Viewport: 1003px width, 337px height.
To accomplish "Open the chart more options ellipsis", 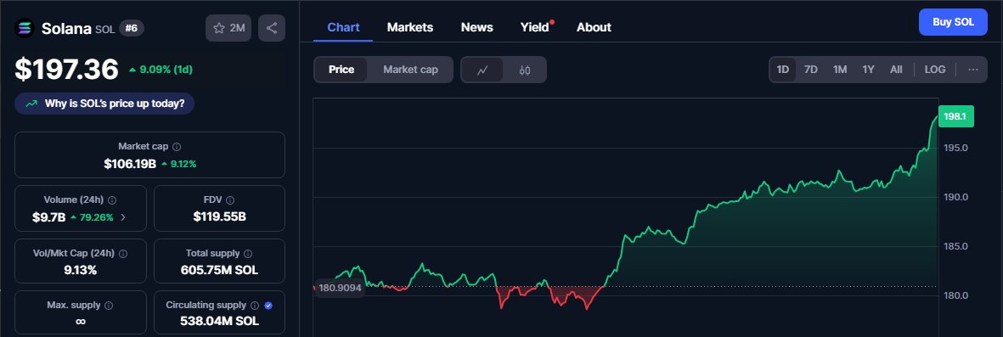I will 973,70.
